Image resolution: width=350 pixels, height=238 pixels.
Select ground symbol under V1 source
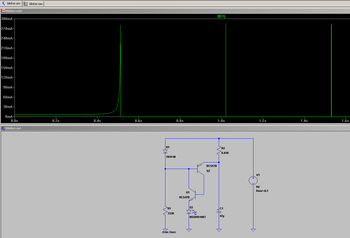point(253,230)
